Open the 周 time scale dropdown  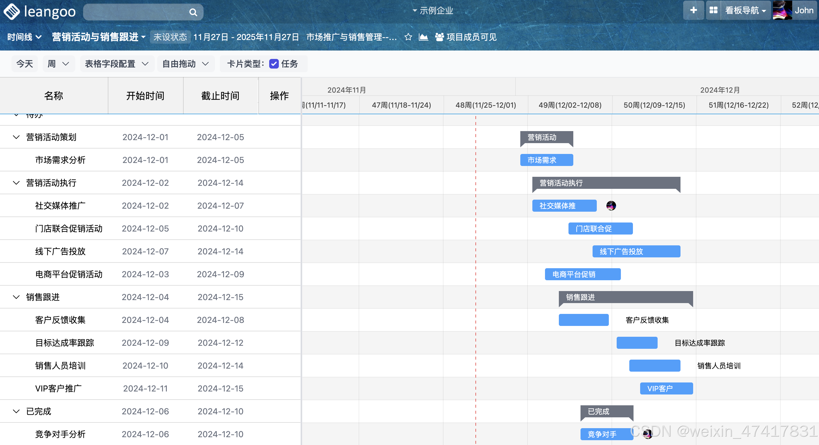58,64
